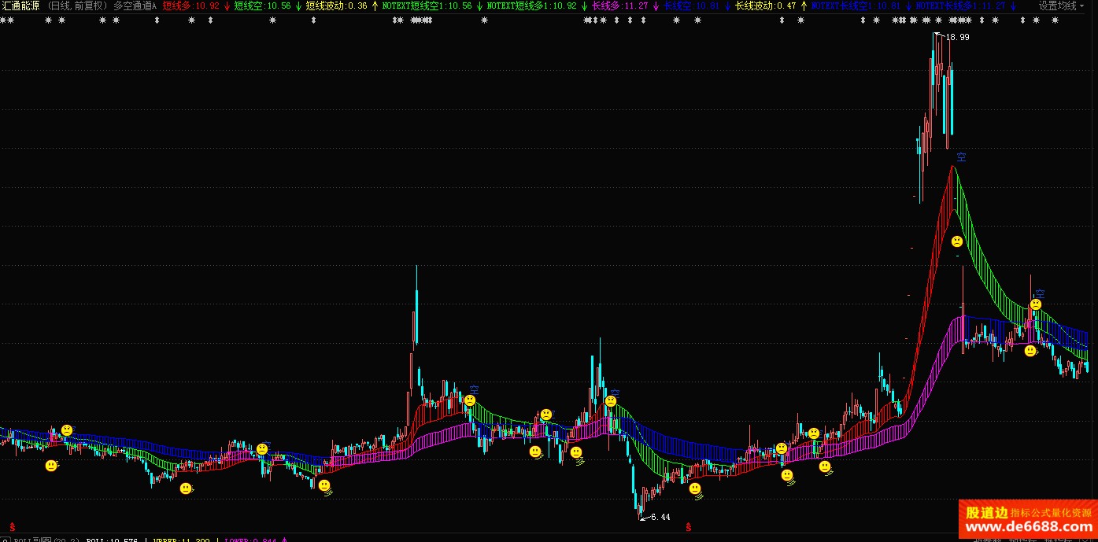Click the smiley face nearest the 6.44 low

pyautogui.click(x=695, y=489)
